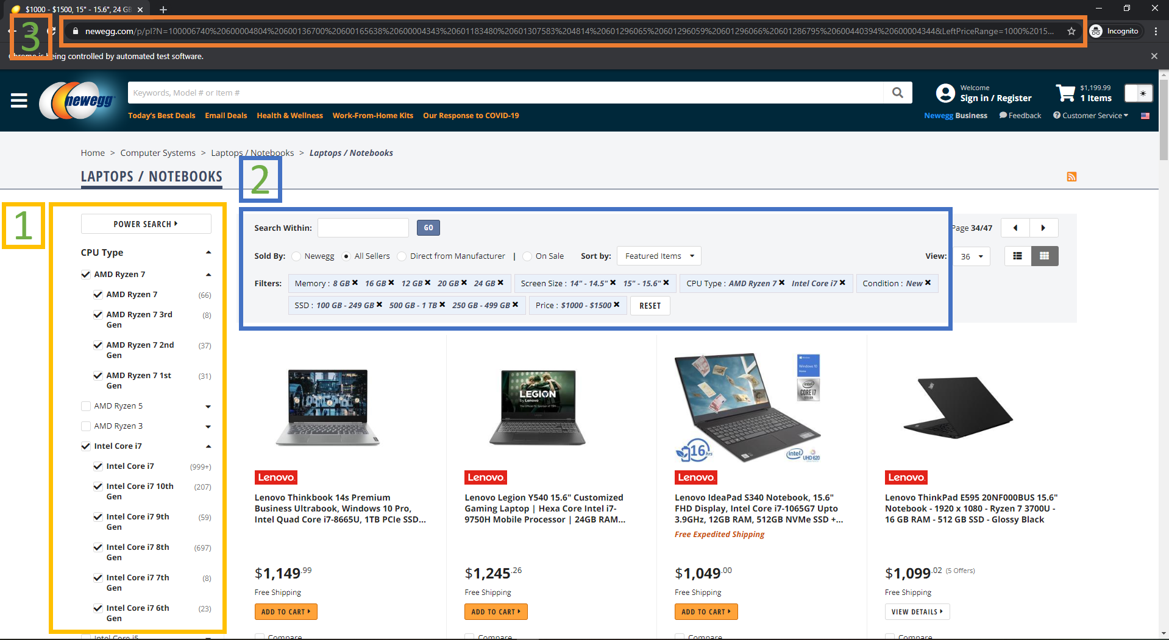Uncheck Intel Core i7 9th Gen
Viewport: 1169px width, 640px height.
click(x=98, y=517)
